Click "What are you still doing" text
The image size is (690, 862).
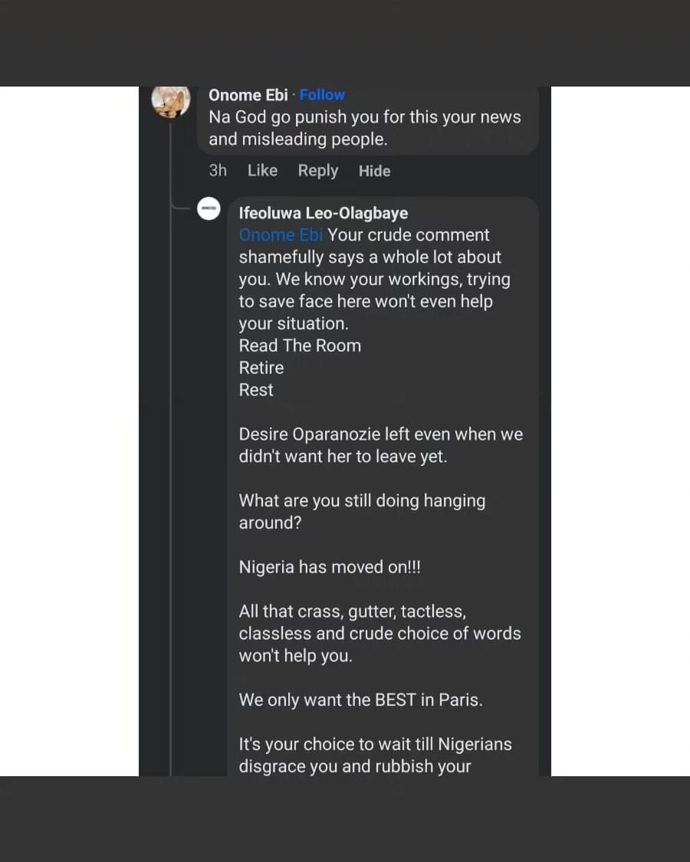coord(362,512)
